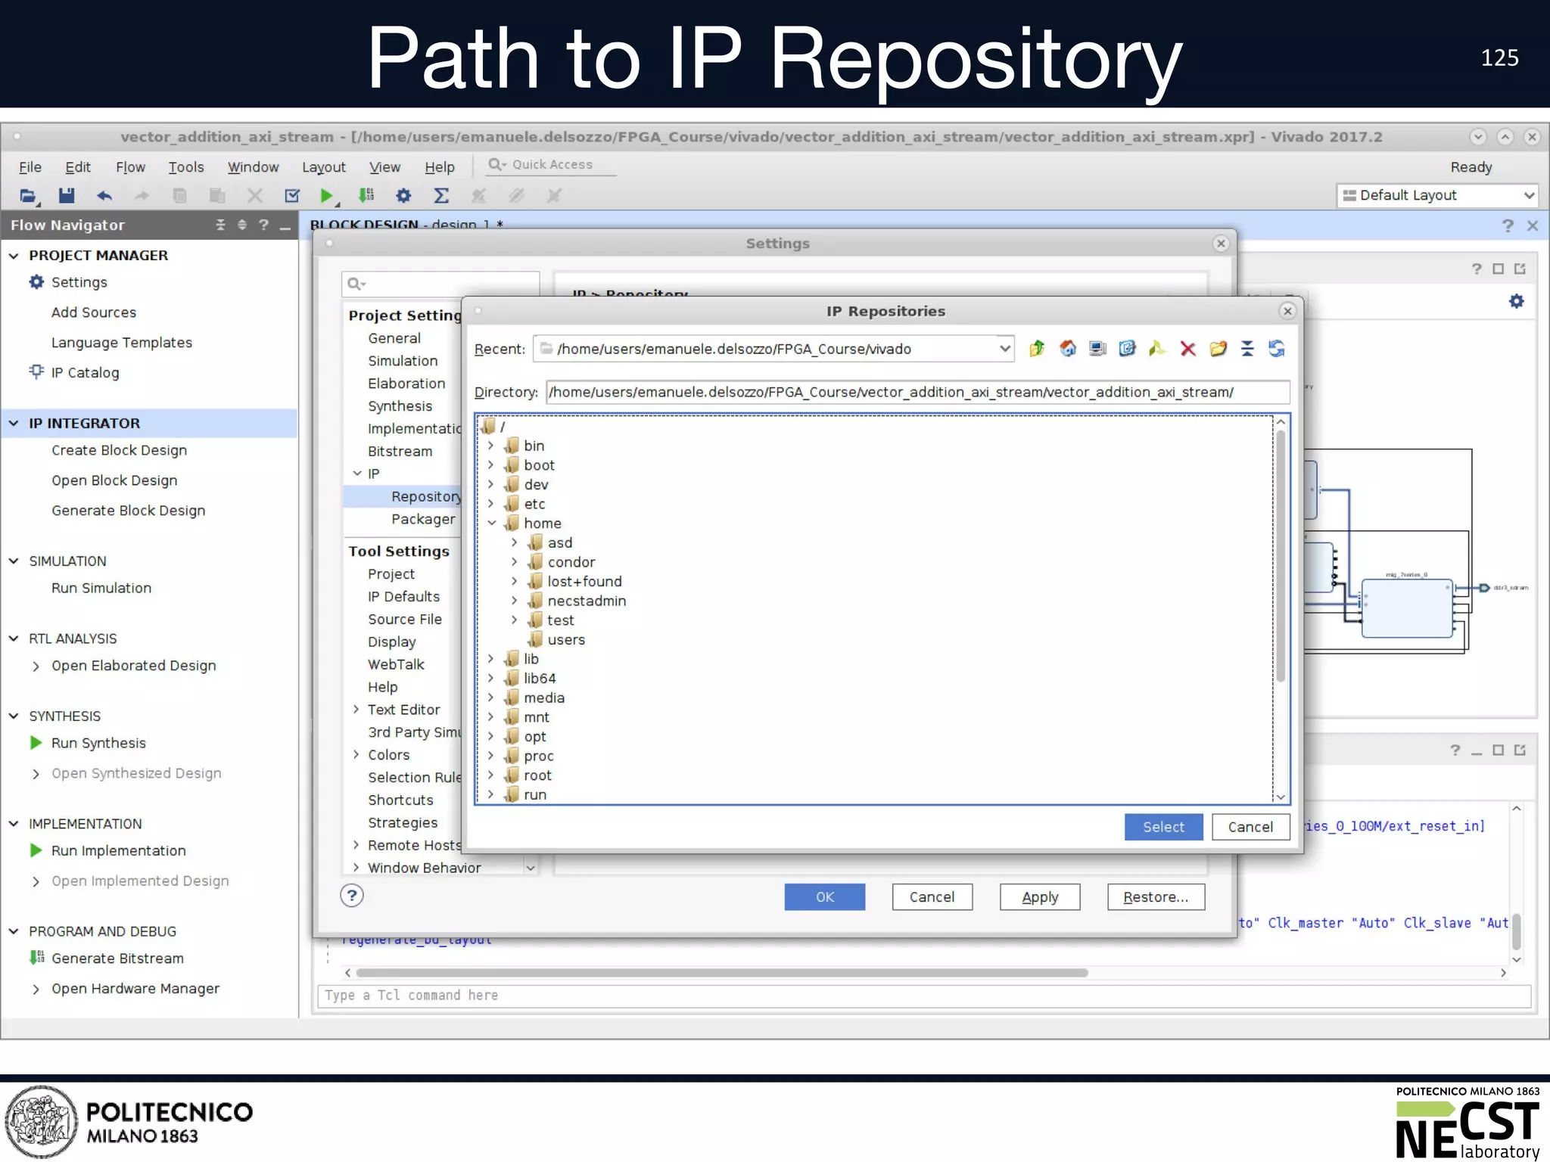
Task: Jump to home directory icon
Action: tap(1067, 349)
